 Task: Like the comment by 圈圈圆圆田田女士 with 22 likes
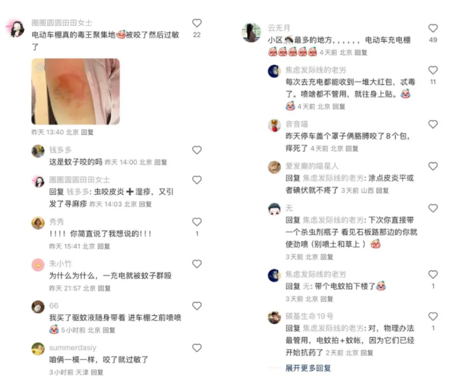tap(196, 23)
